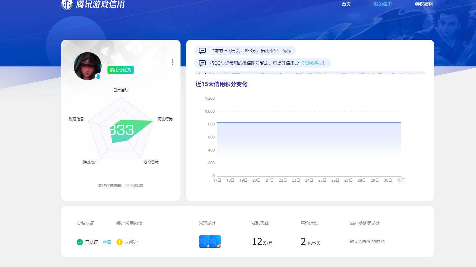Click the green verified check icon
Screen dimensions: 476x267
tap(80, 242)
